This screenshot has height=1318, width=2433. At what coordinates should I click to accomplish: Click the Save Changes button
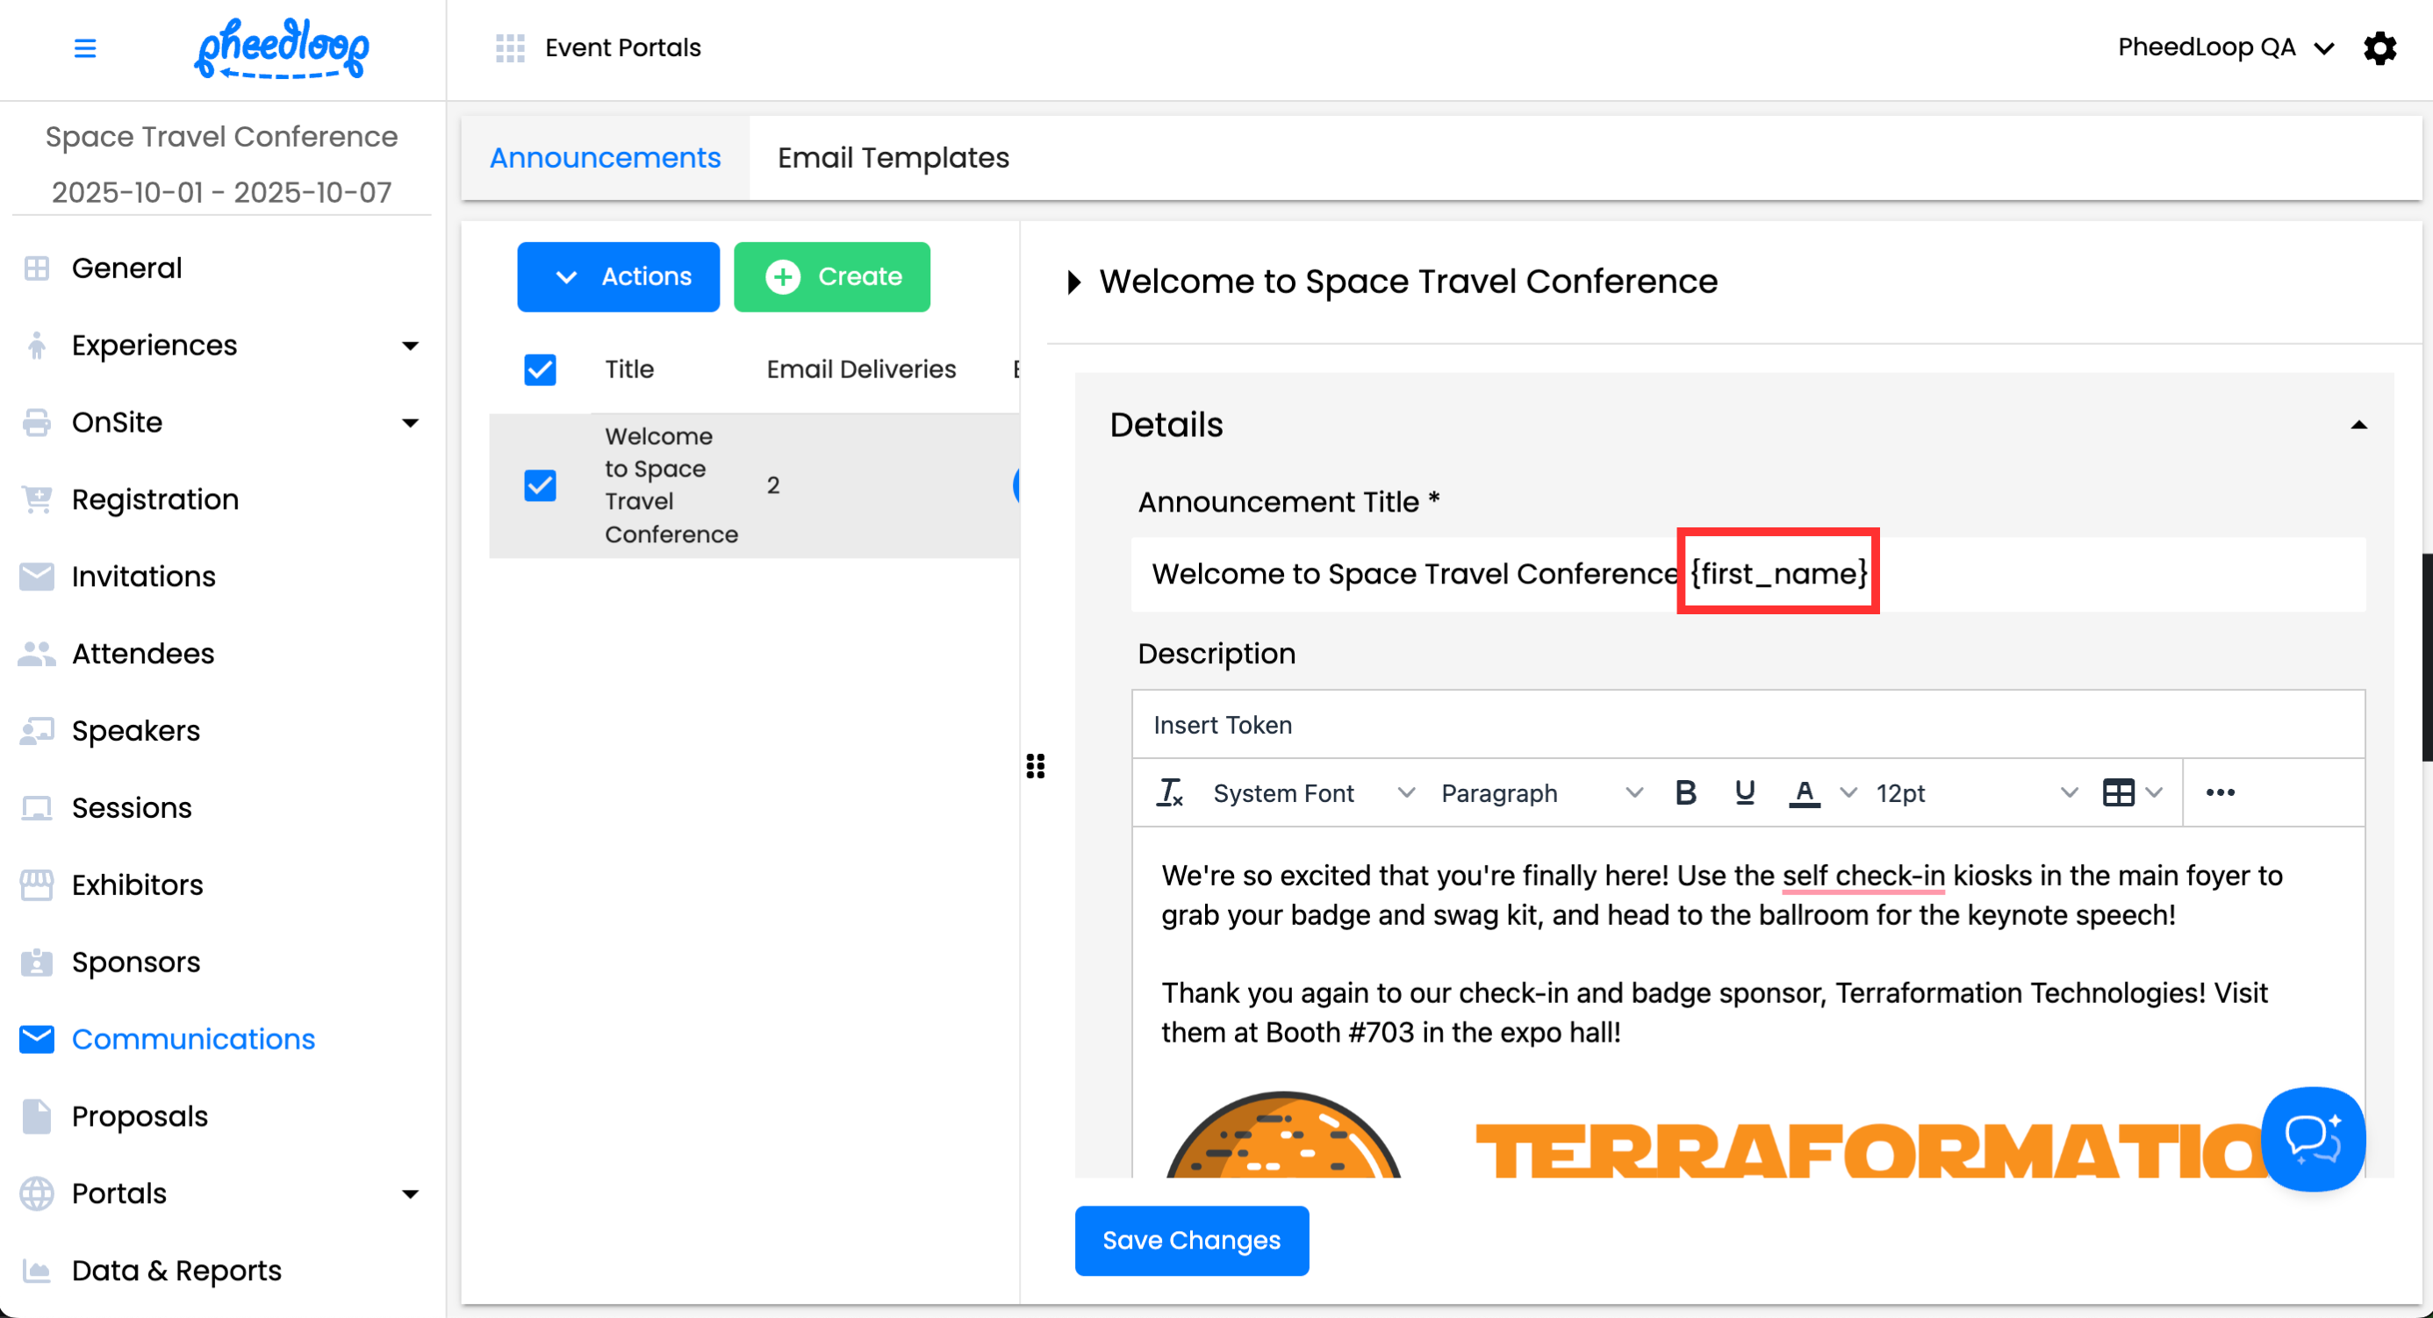click(x=1191, y=1241)
